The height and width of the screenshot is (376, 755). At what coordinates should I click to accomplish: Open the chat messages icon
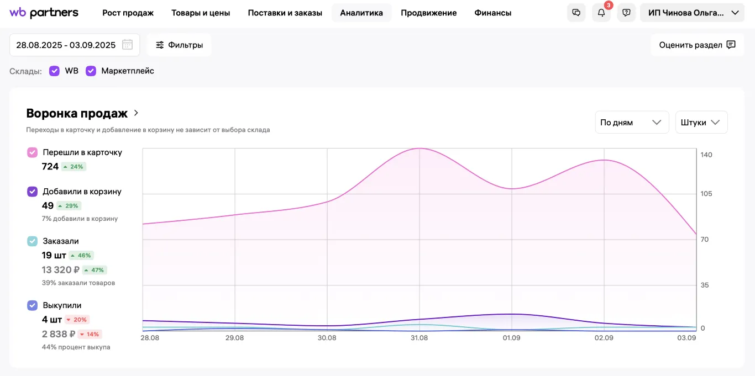pyautogui.click(x=576, y=13)
